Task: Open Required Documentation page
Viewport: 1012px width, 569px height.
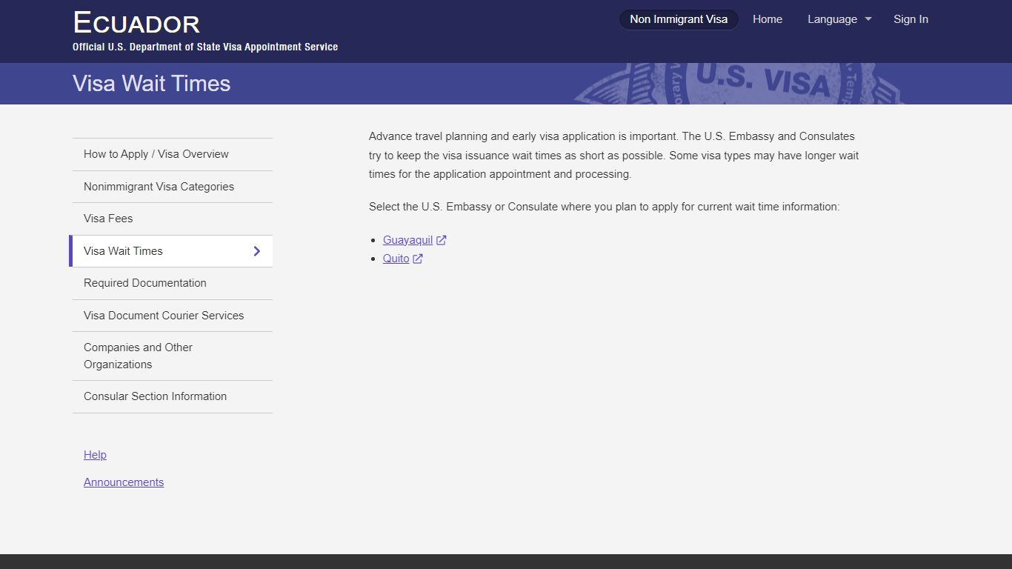Action: (x=173, y=283)
